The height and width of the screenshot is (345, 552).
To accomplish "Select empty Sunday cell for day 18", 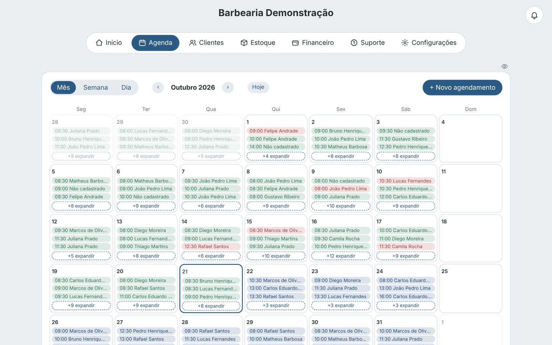I will (x=471, y=238).
